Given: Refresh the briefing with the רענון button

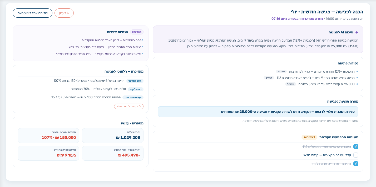Looking at the screenshot, I should pos(64,13).
